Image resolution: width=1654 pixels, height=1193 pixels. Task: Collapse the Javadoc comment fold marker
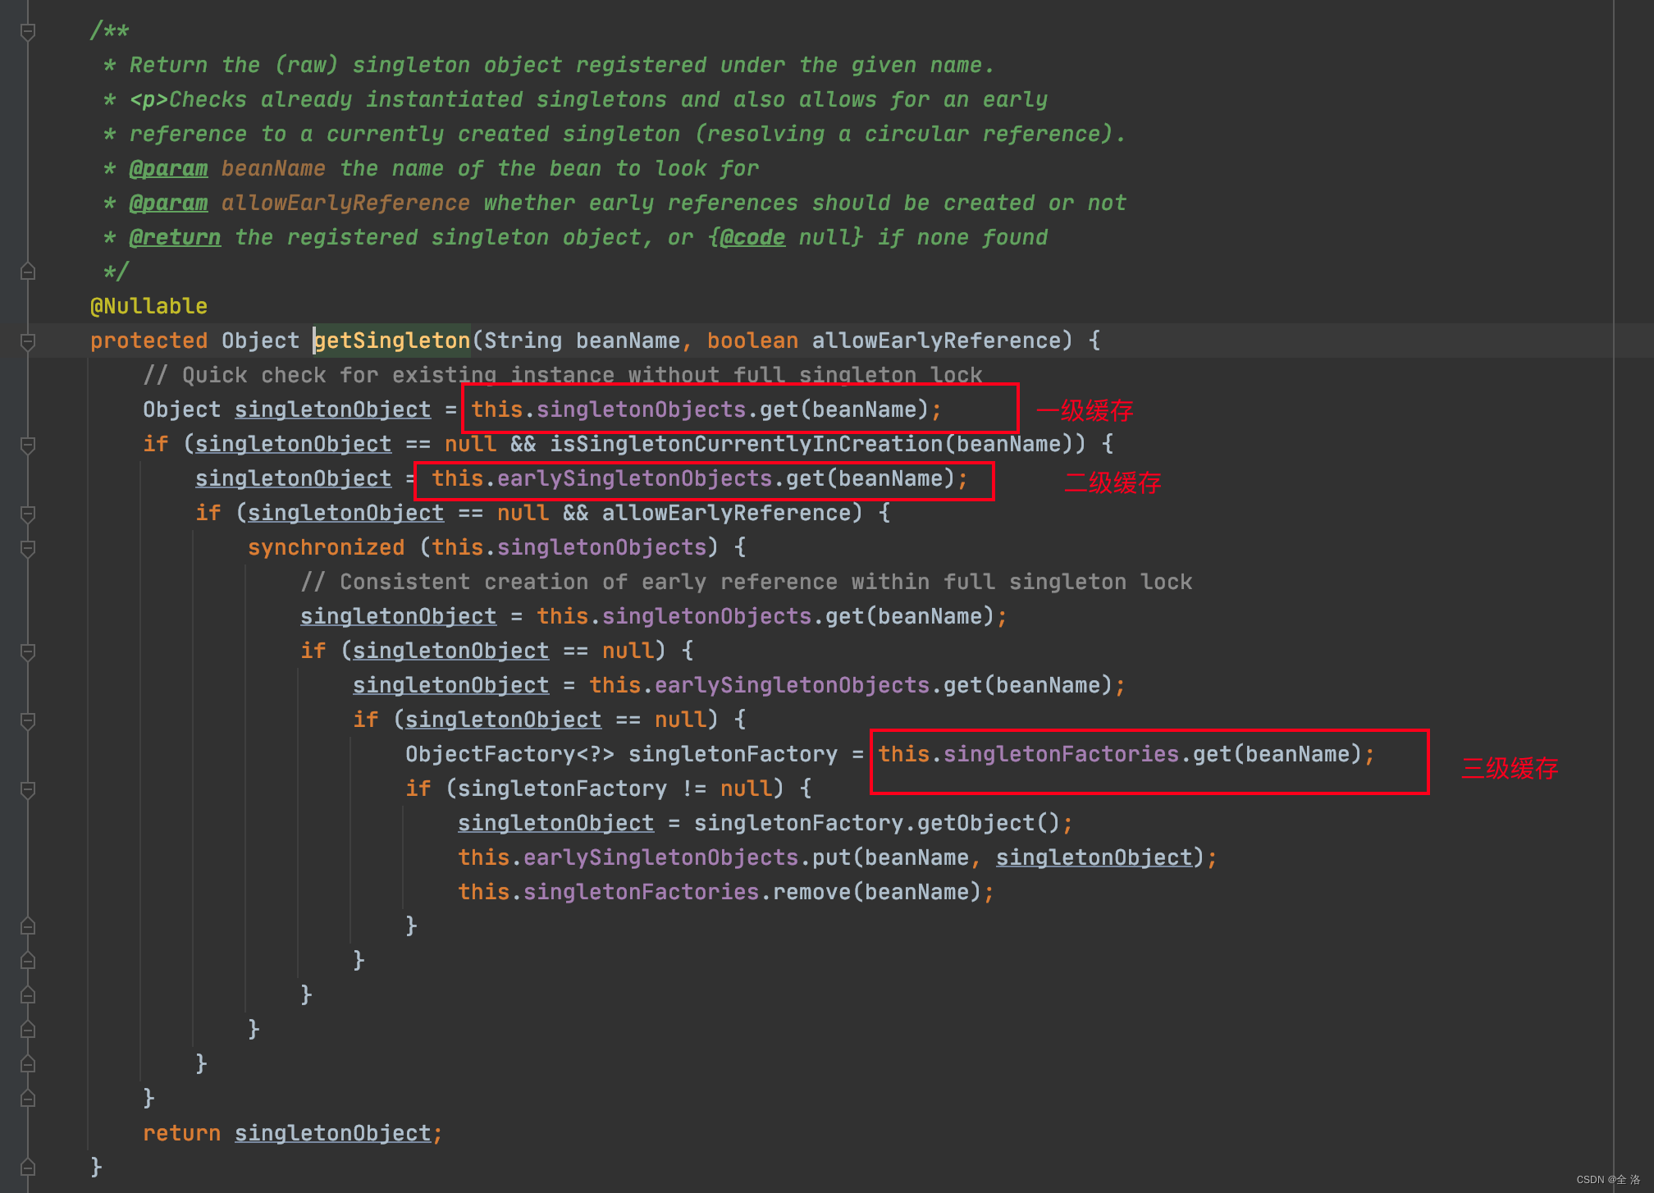point(28,32)
